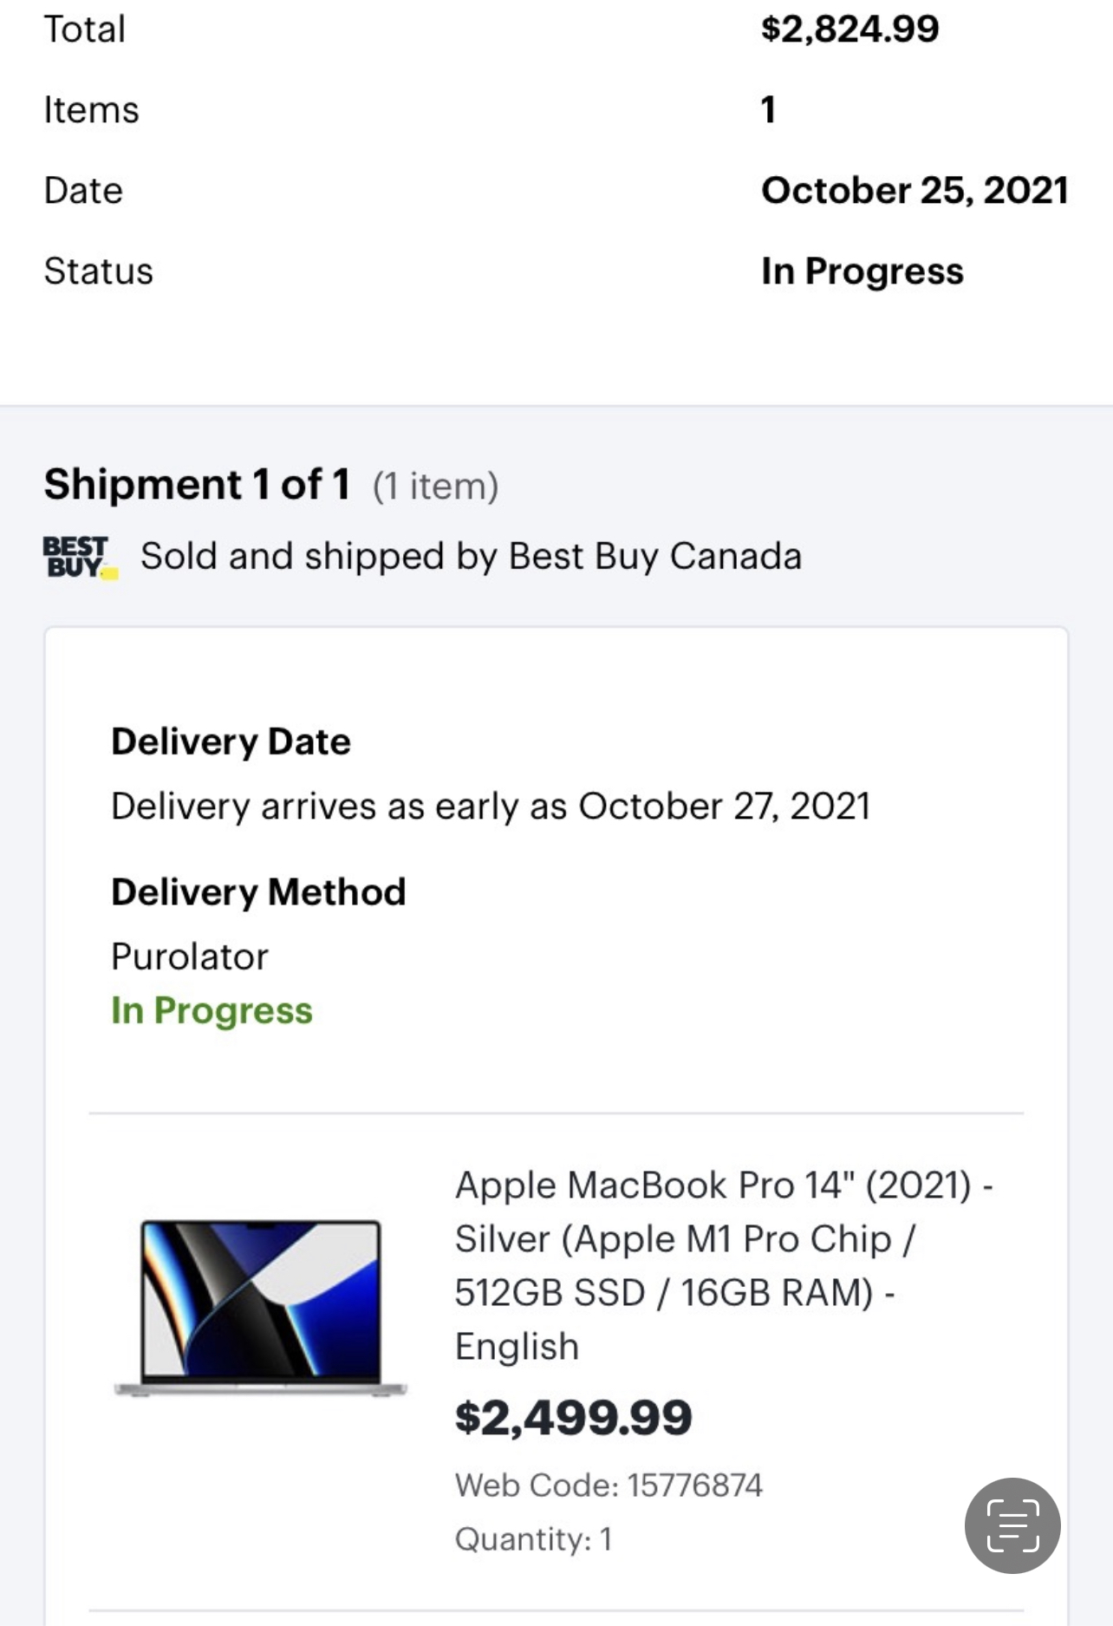The image size is (1113, 1626).
Task: Click the Items row label
Action: (x=91, y=110)
